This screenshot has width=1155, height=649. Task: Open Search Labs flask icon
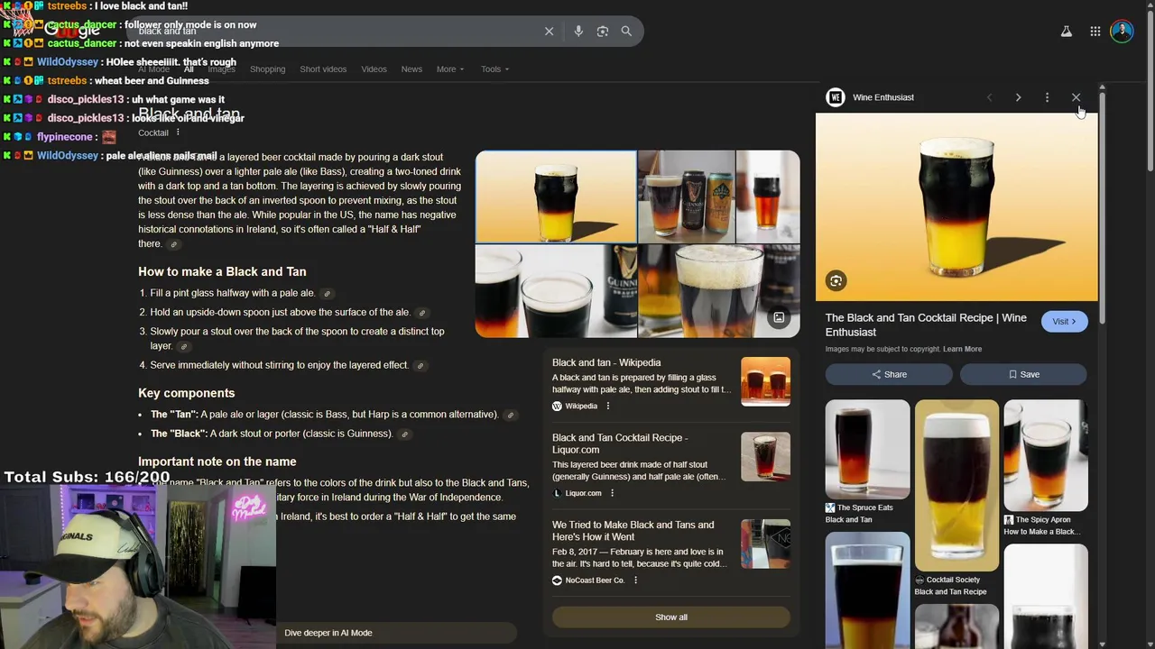1066,32
